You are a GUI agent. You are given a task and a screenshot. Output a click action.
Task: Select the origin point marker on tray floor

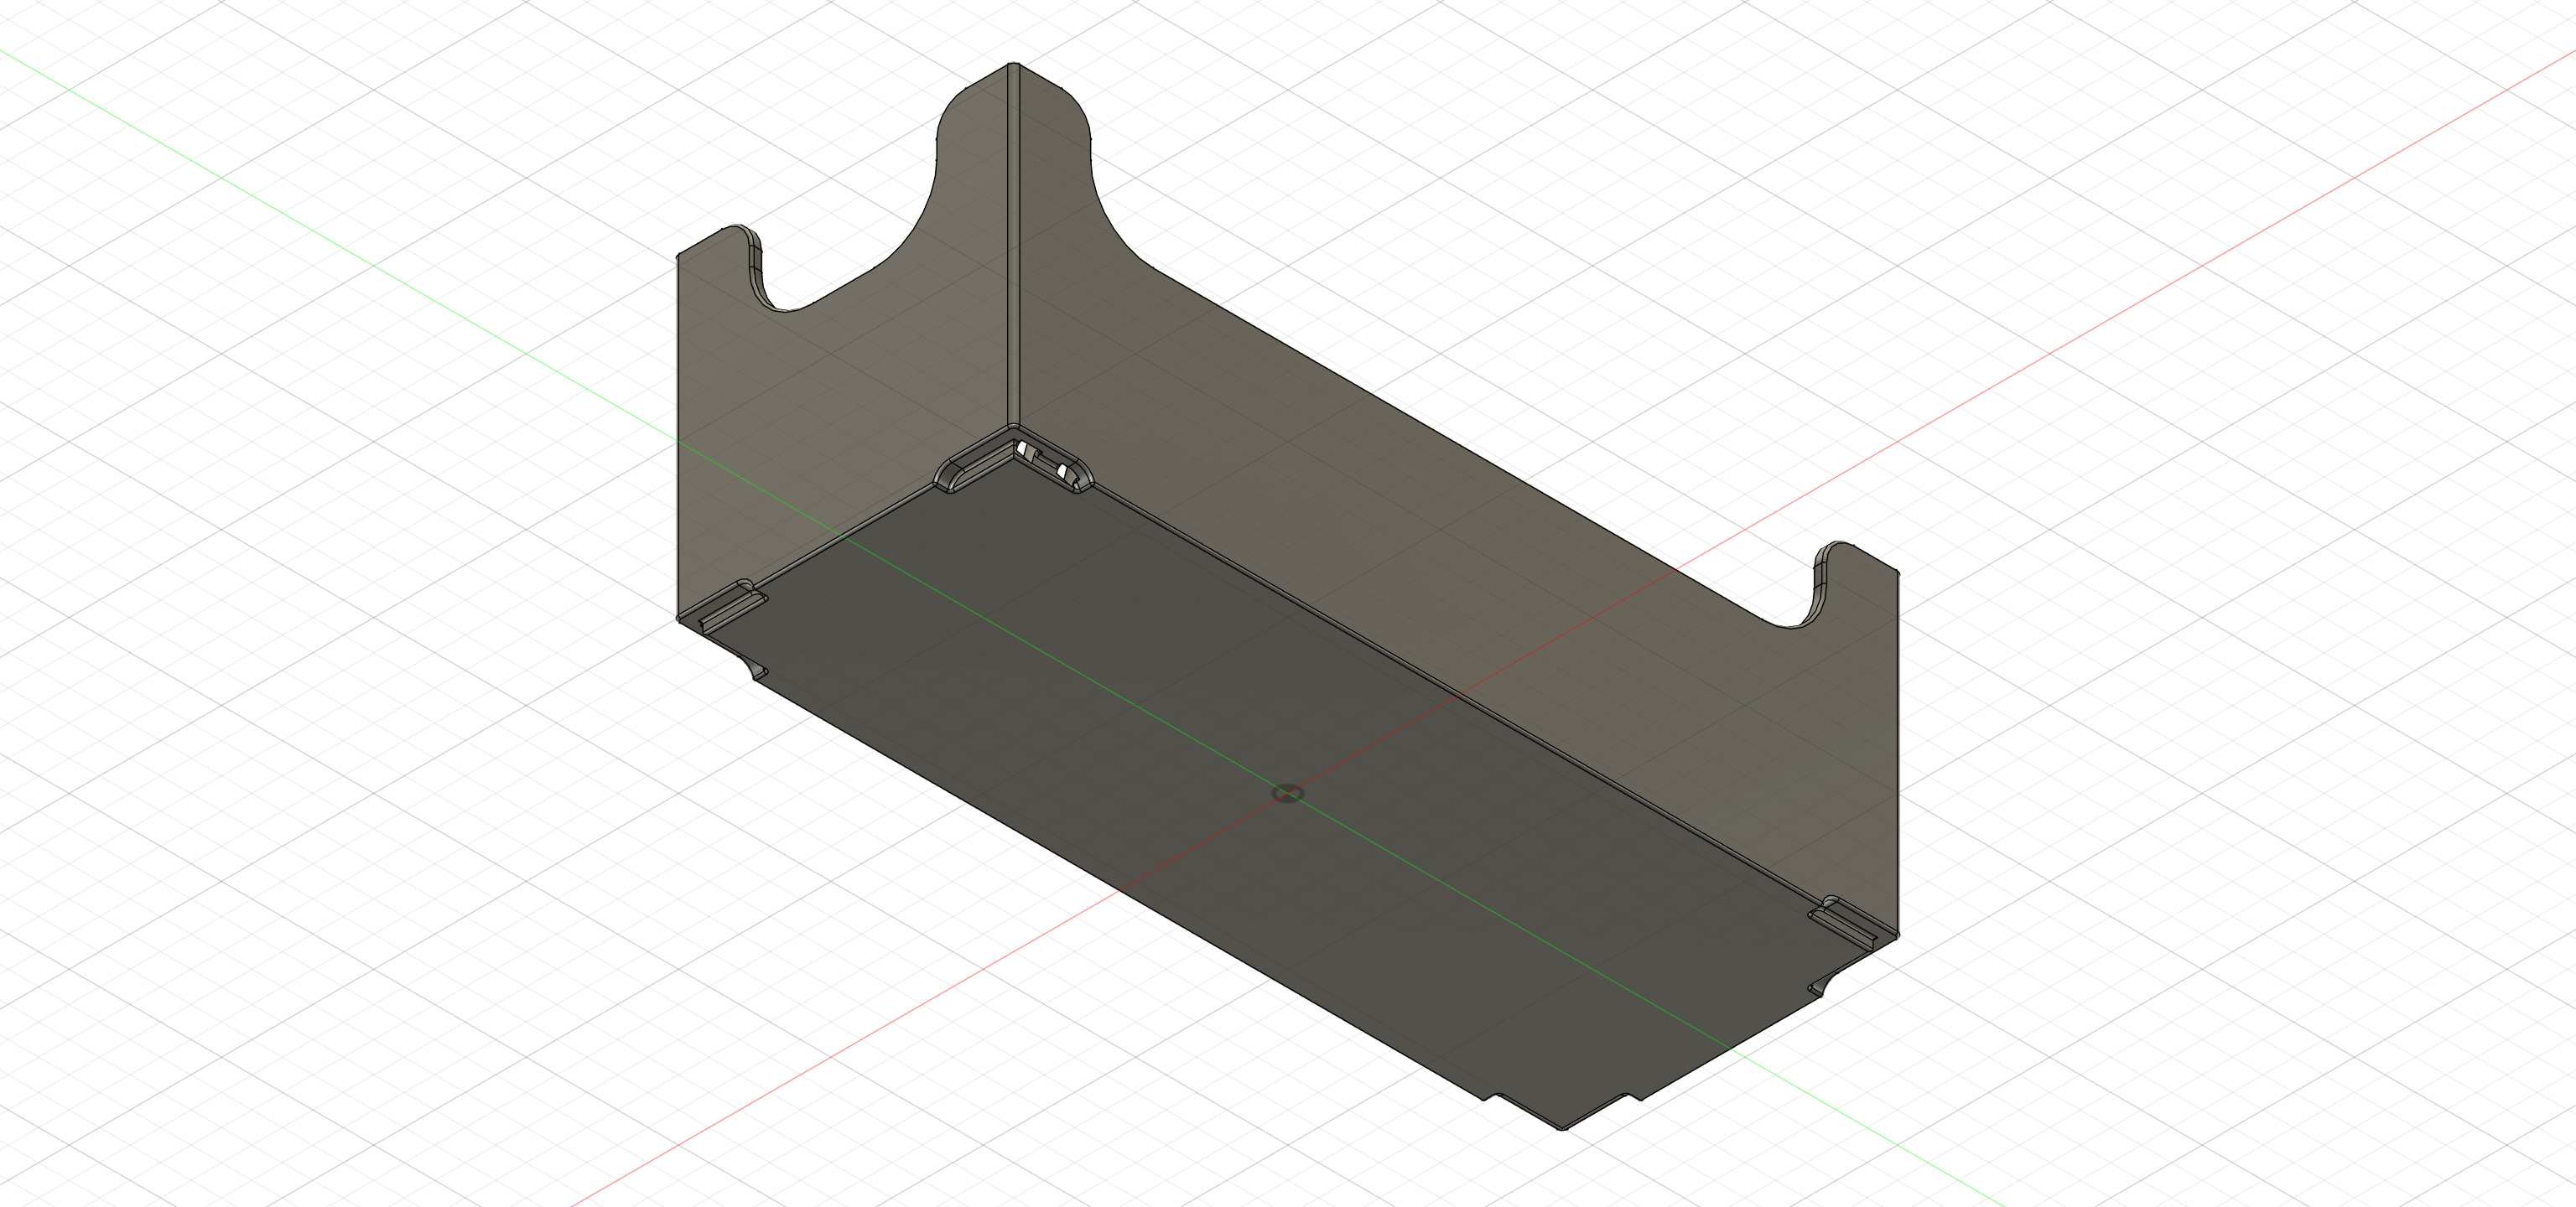click(1287, 793)
